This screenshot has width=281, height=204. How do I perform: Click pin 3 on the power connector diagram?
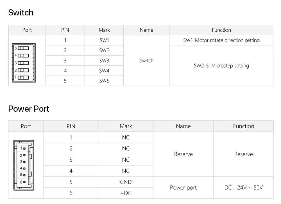[24, 162]
